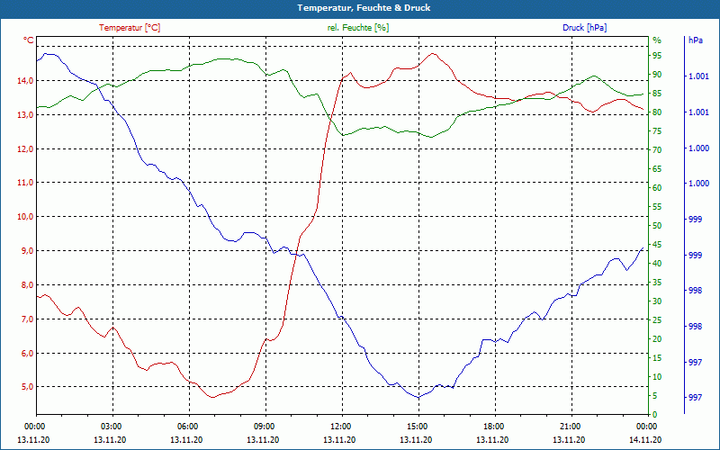Select the blue 'Druck [hPa]' legend label
The height and width of the screenshot is (450, 720).
[x=584, y=28]
